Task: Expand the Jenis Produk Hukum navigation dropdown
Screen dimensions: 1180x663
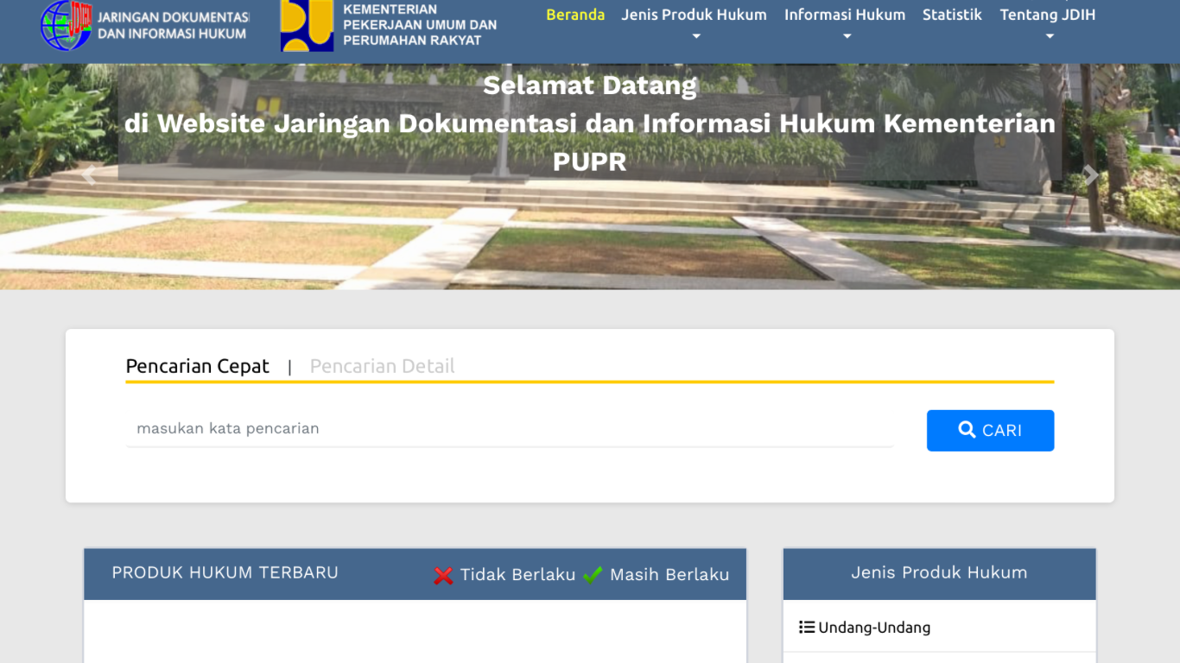Action: click(x=695, y=24)
